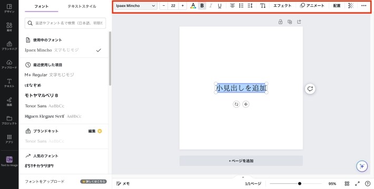Open the grid view of pages
This screenshot has width=374, height=189.
(x=347, y=184)
